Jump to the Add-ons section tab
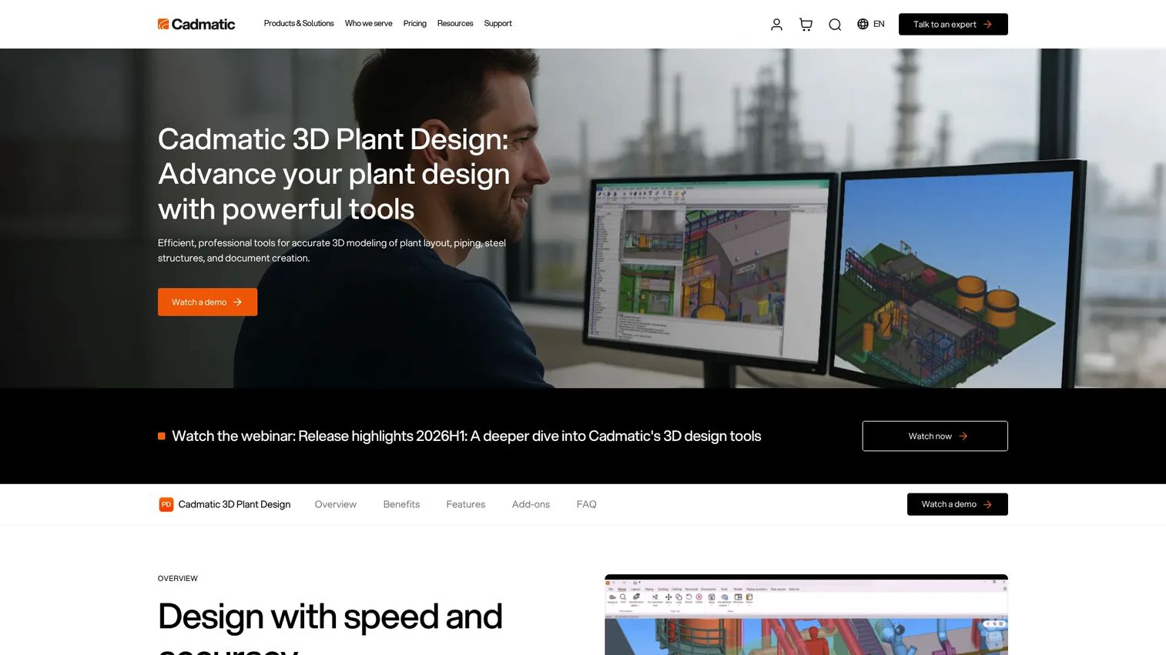Image resolution: width=1166 pixels, height=655 pixels. (531, 504)
